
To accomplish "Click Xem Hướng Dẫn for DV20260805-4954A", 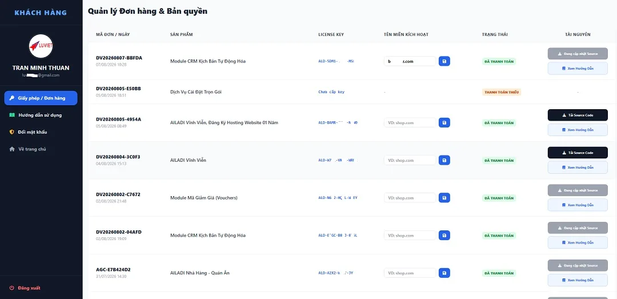I will tap(578, 130).
